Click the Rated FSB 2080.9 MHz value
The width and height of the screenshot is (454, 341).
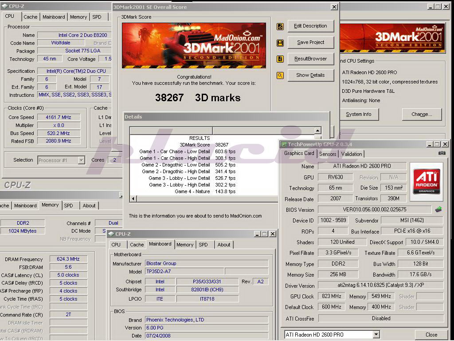click(x=59, y=141)
